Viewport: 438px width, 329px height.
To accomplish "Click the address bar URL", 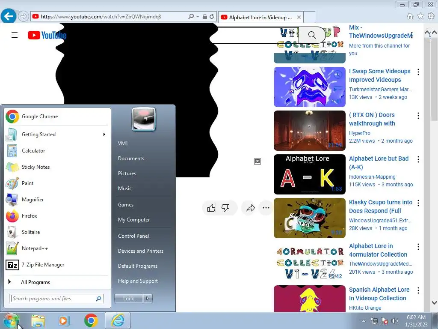I will click(x=101, y=17).
